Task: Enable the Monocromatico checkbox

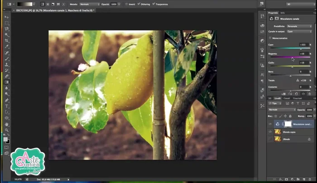Action: [270, 38]
